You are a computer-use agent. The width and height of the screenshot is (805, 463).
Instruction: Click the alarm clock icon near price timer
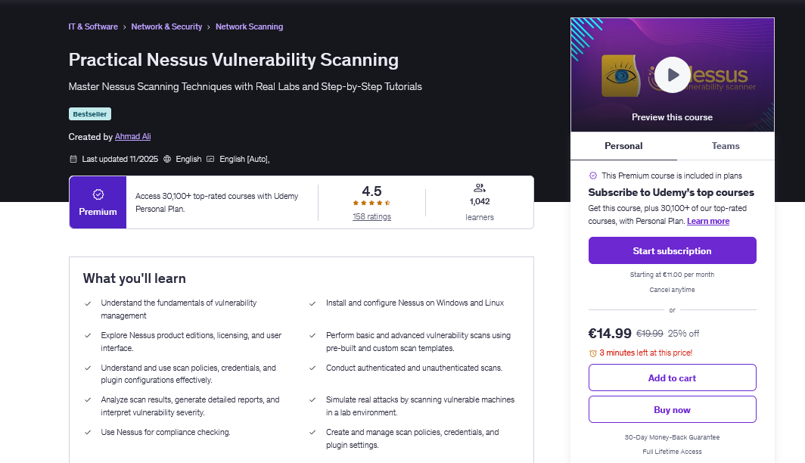593,353
